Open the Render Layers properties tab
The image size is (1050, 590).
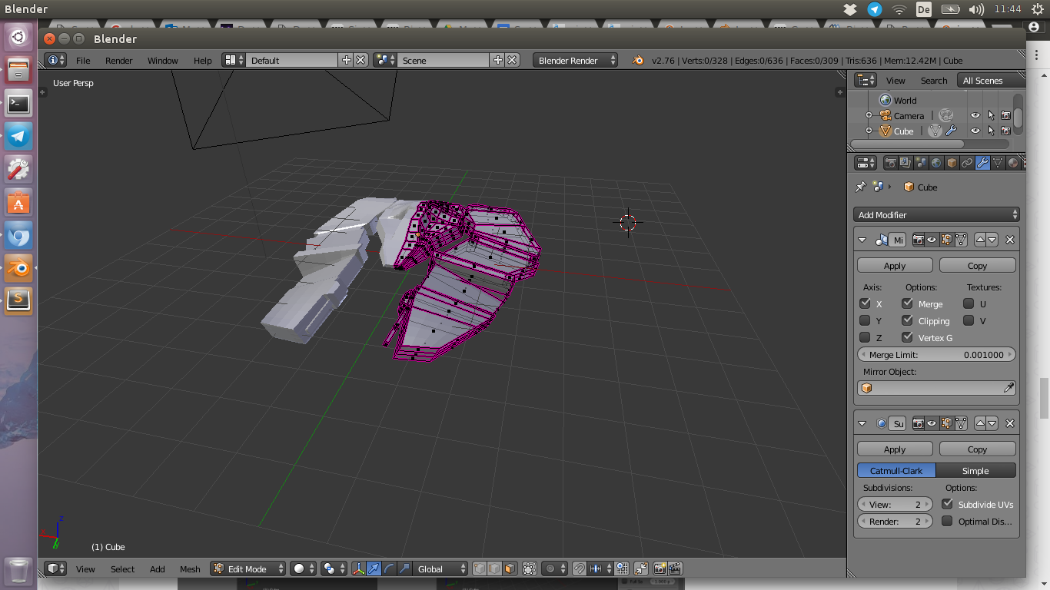pos(905,163)
